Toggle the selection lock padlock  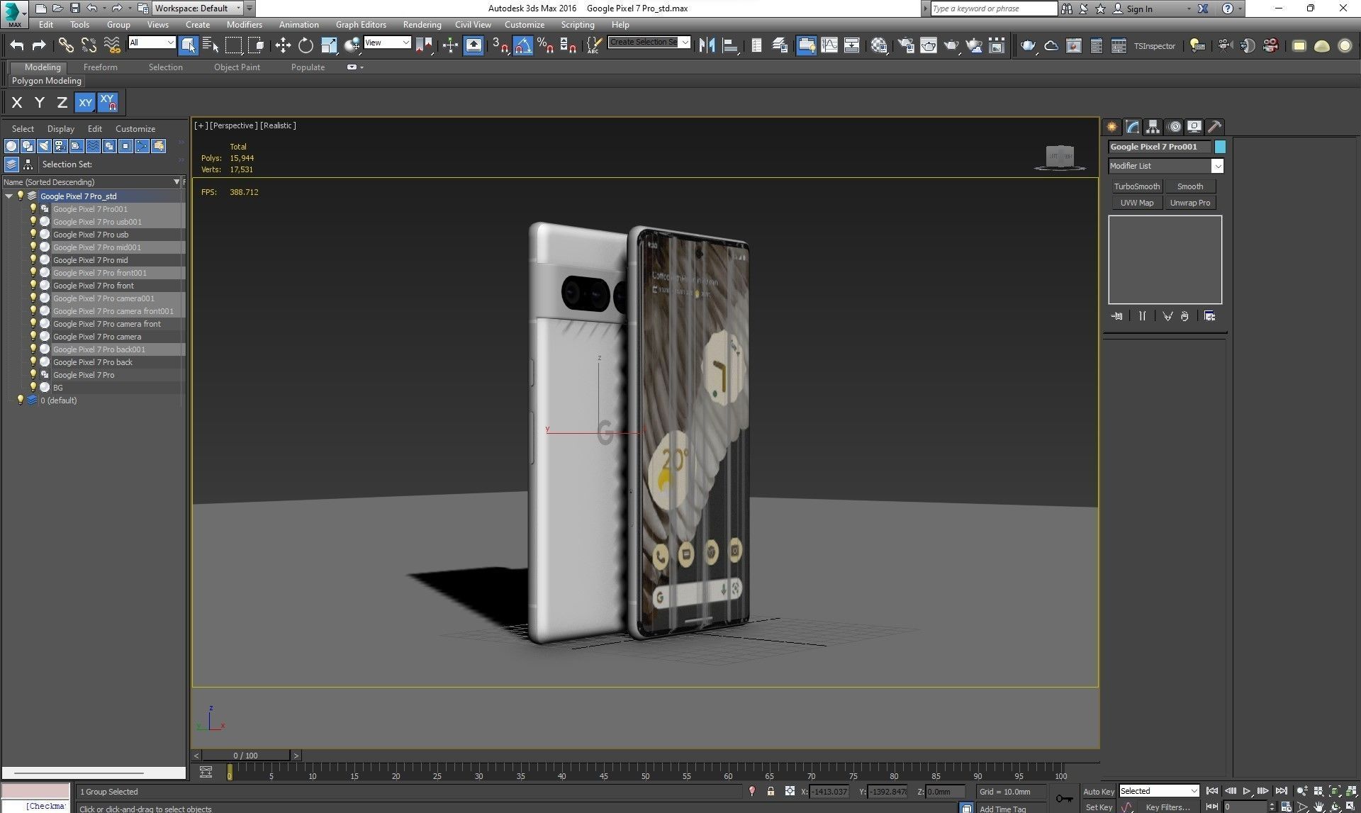[x=771, y=792]
